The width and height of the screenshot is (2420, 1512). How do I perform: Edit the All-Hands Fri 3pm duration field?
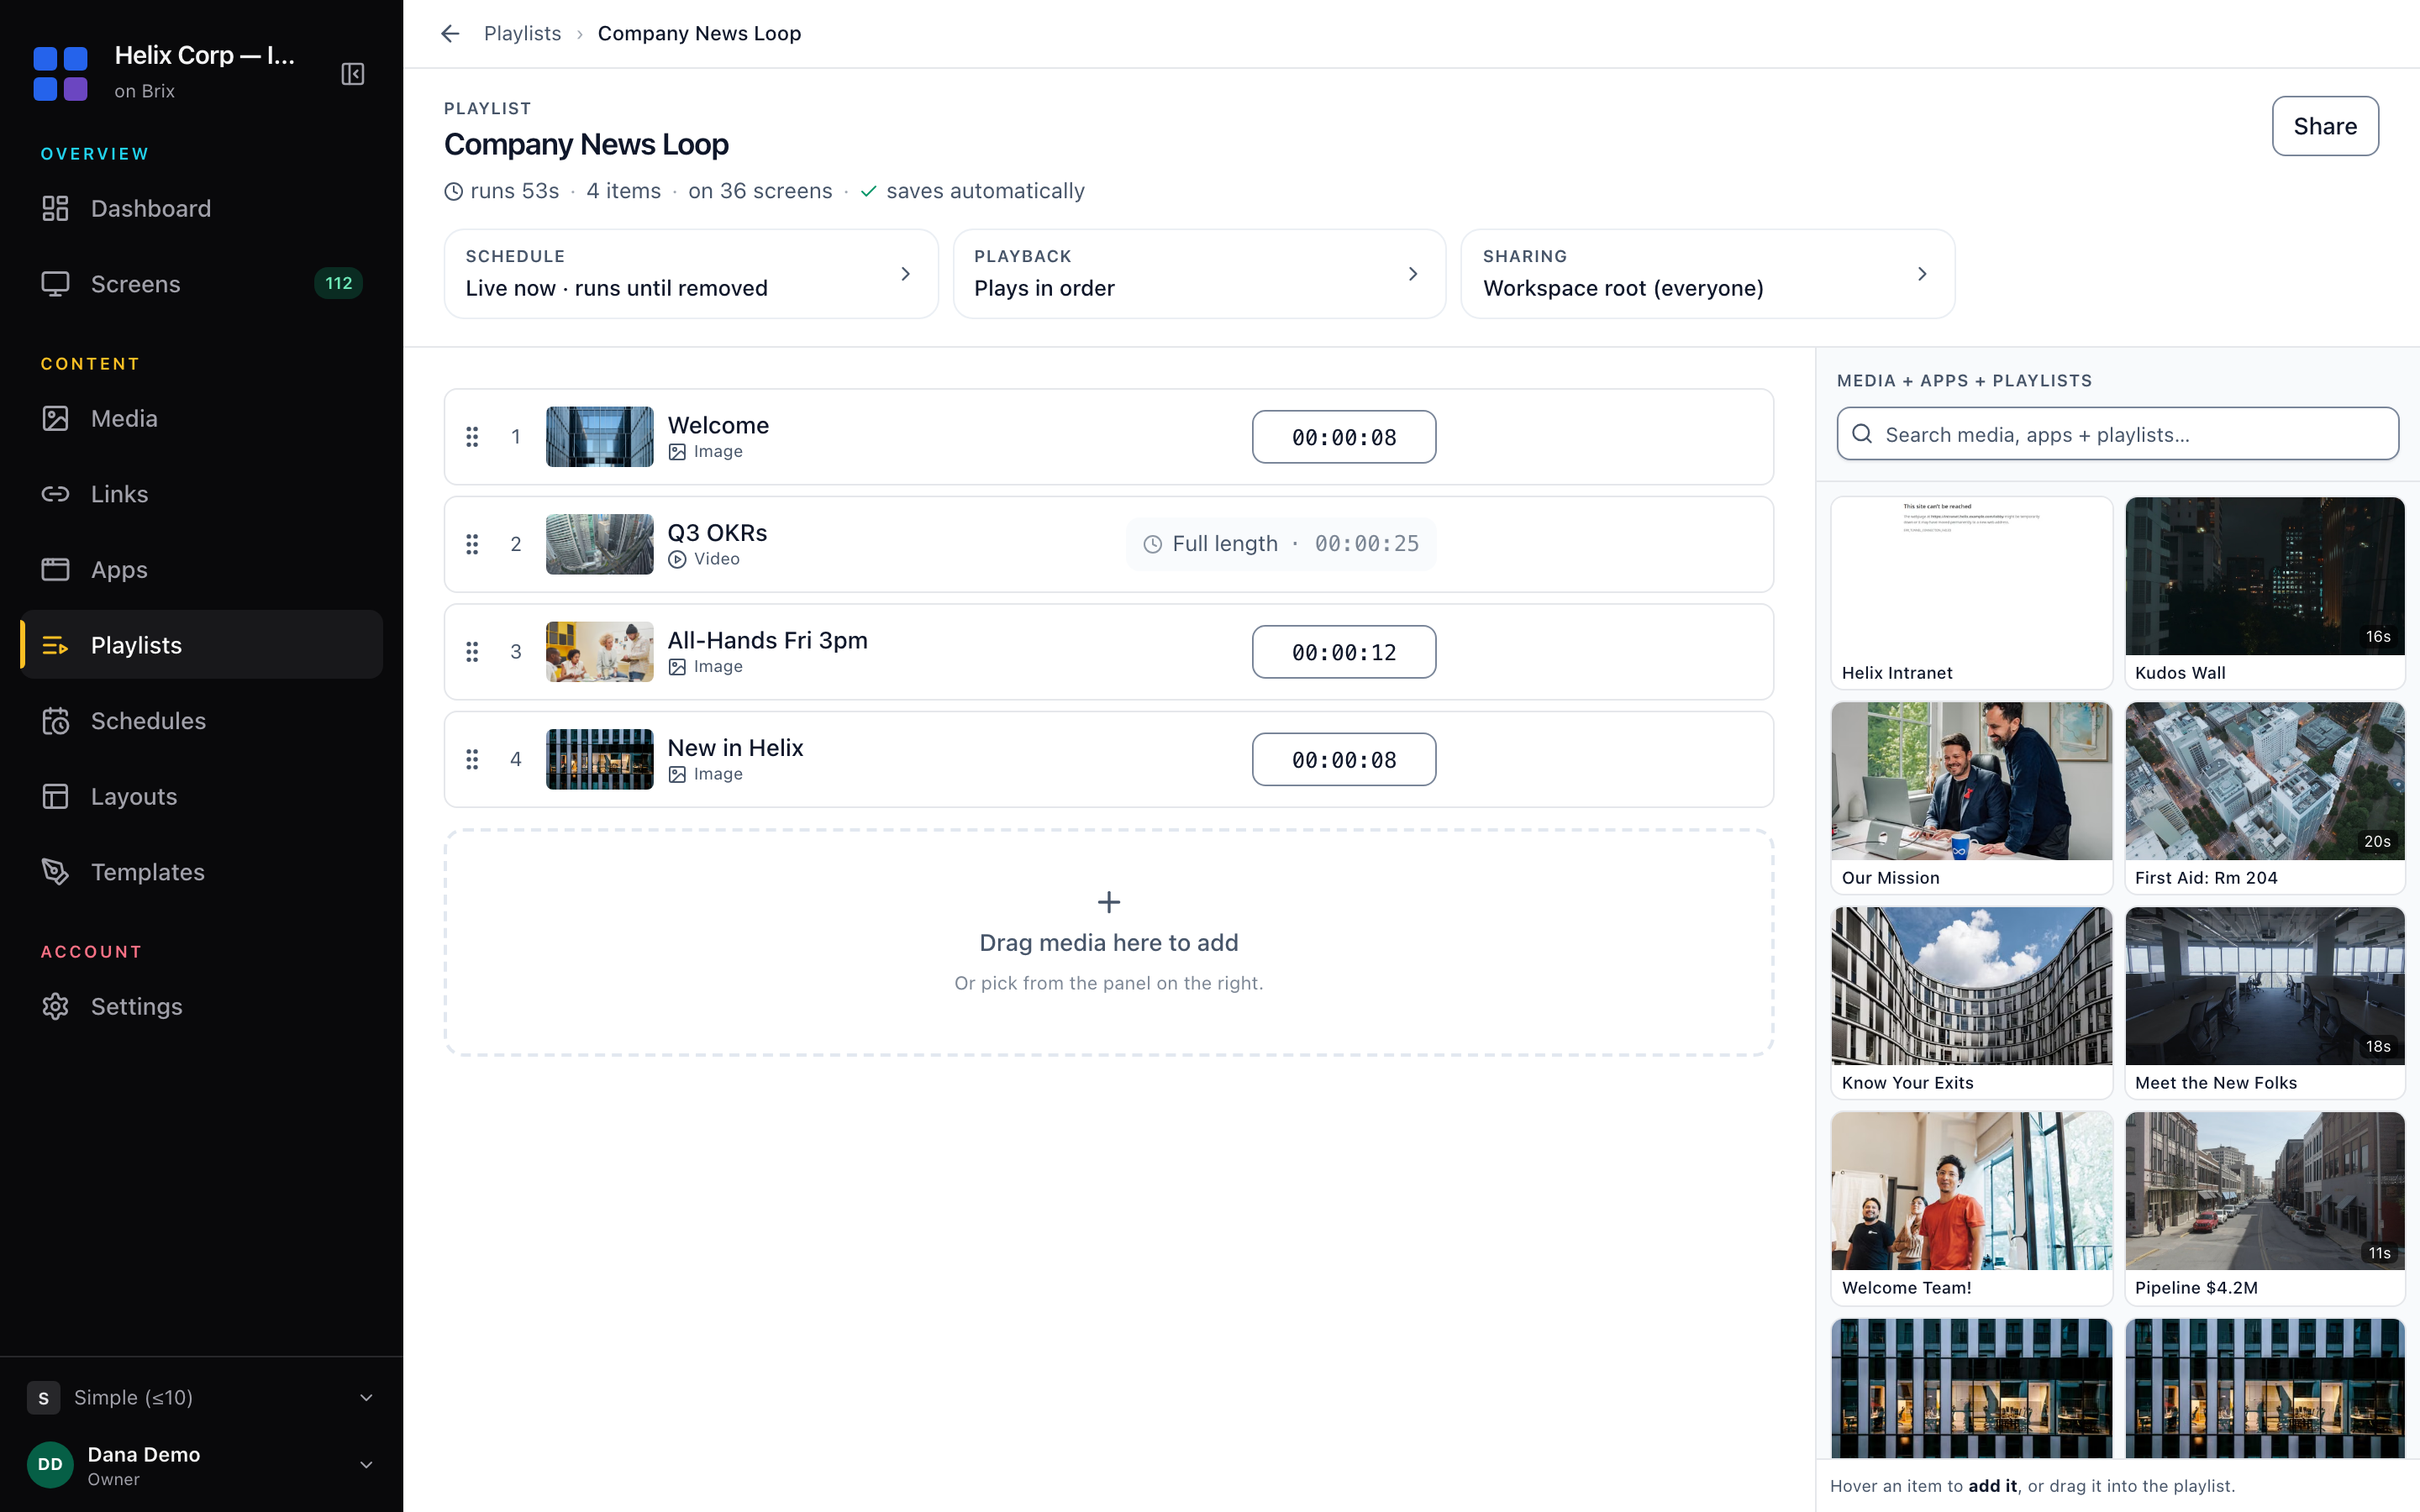[x=1344, y=652]
